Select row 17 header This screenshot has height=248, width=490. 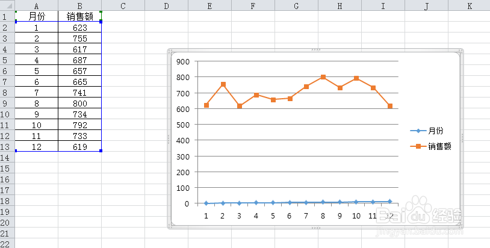point(7,190)
